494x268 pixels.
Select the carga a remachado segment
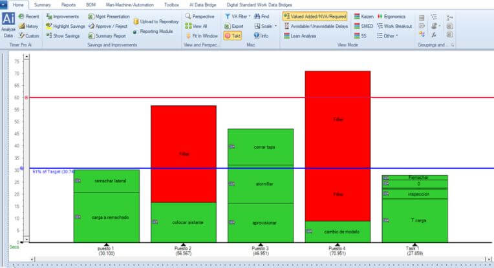pyautogui.click(x=107, y=217)
